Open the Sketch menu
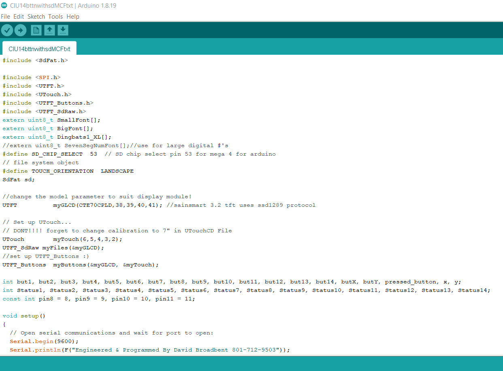The image size is (503, 371). [x=36, y=17]
